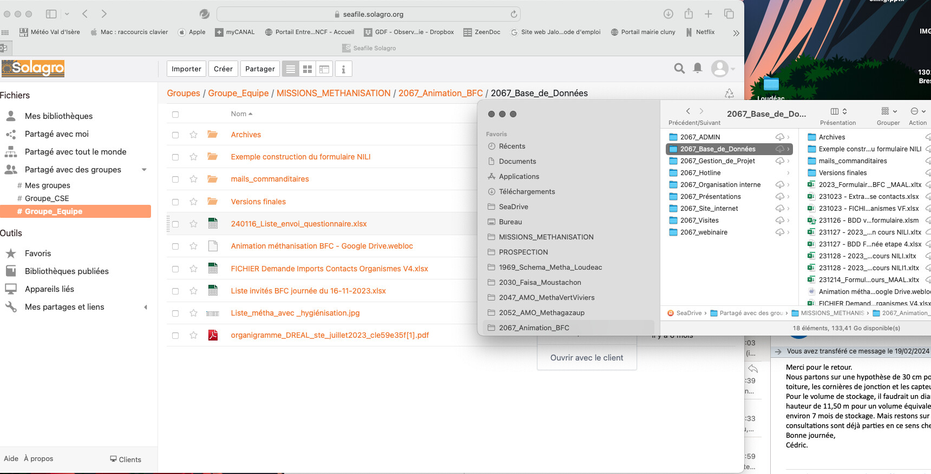Switch to list view icon
Viewport: 931px width, 474px height.
coord(291,69)
